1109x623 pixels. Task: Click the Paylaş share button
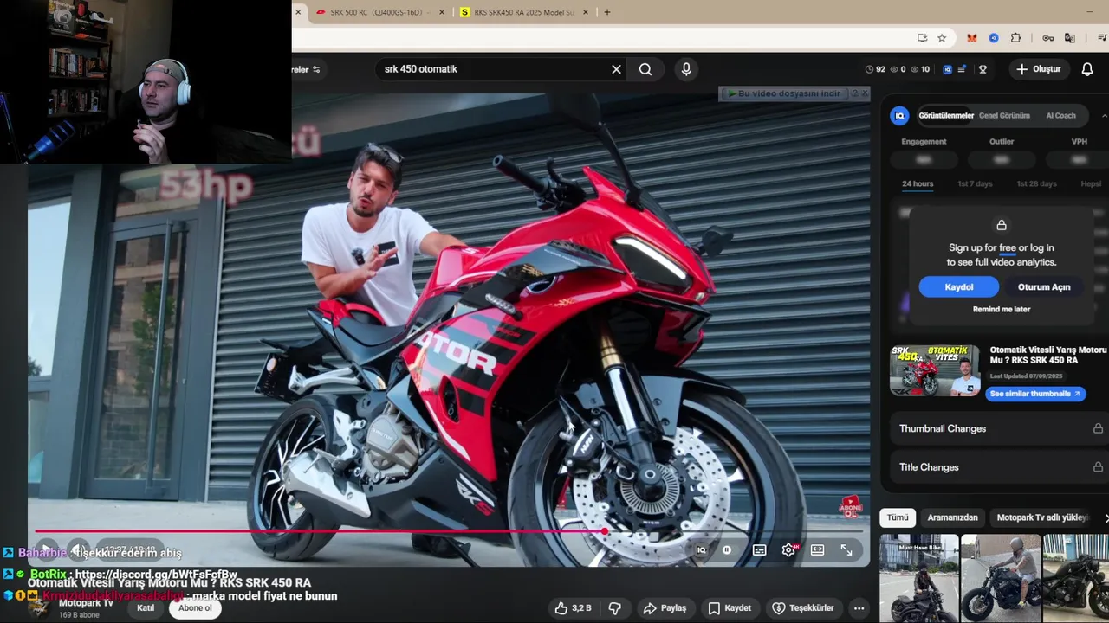(x=665, y=608)
